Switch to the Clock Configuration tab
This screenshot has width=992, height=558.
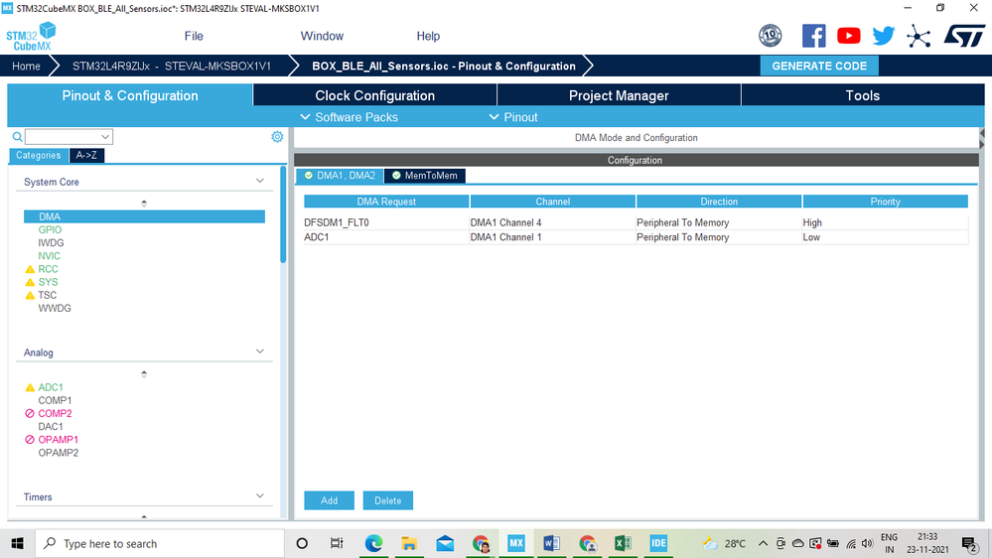[x=375, y=95]
